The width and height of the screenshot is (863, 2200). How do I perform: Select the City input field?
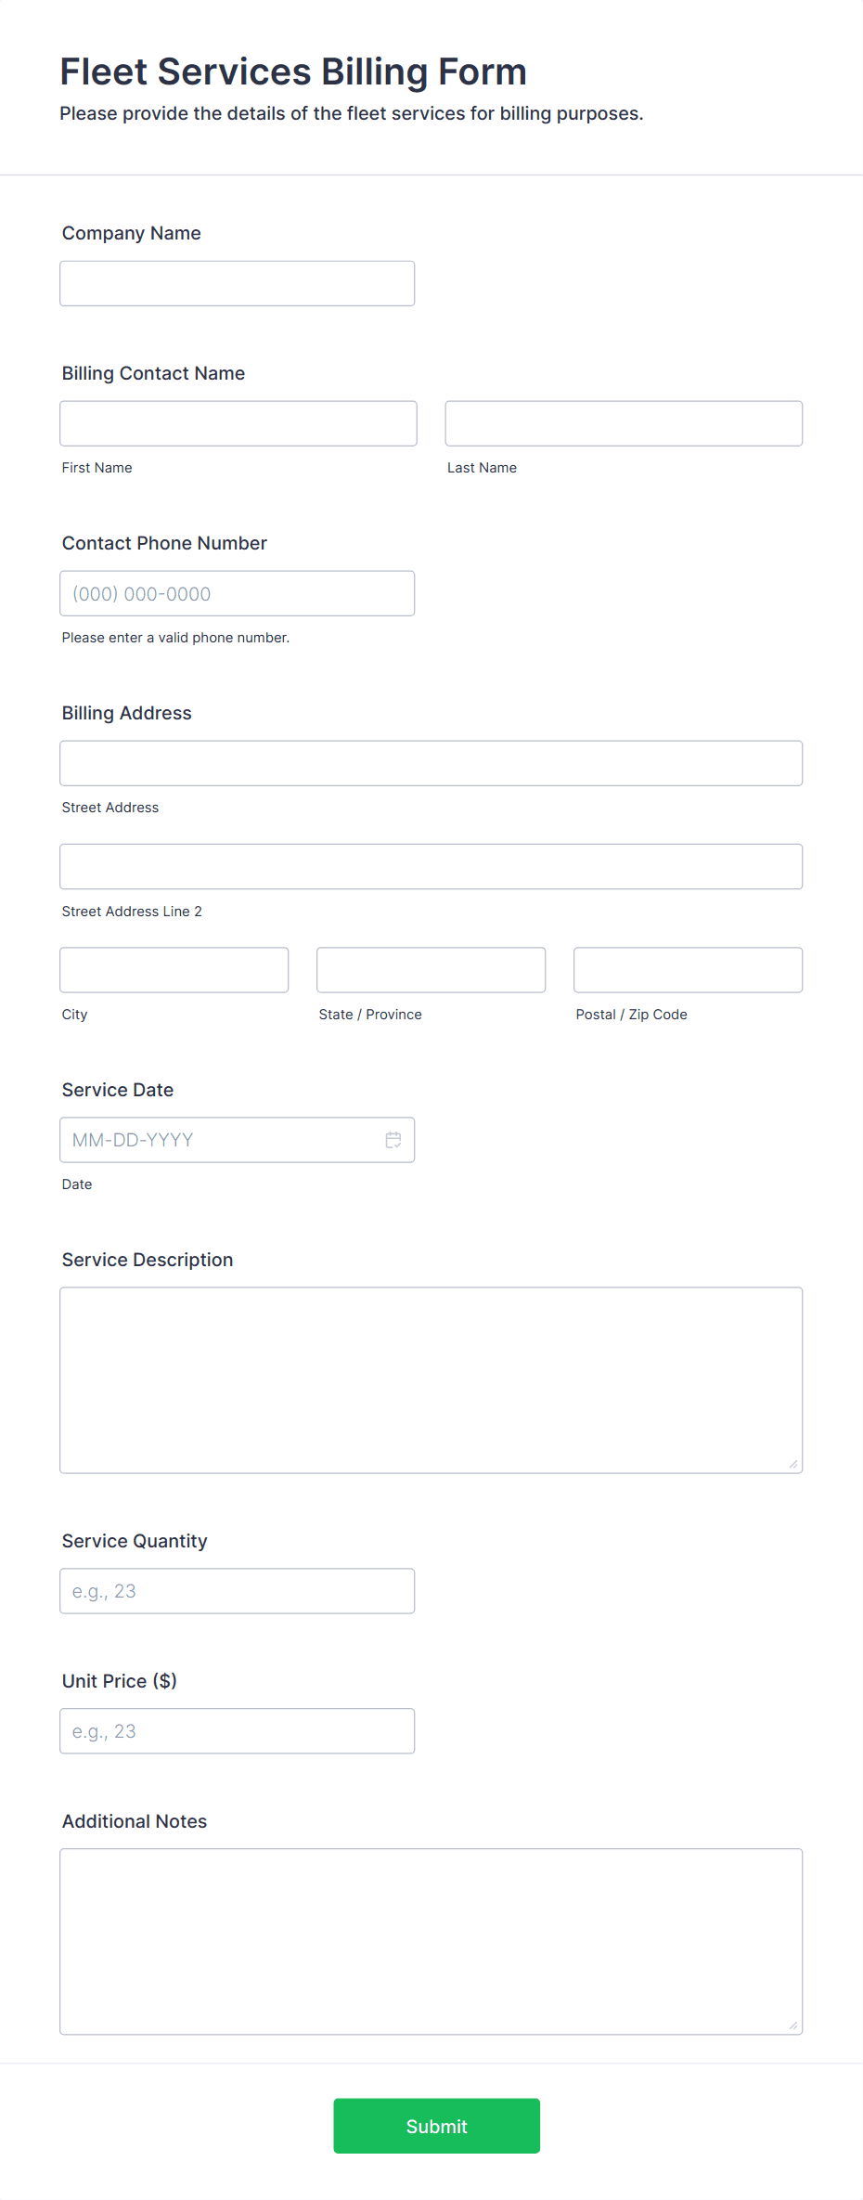pos(174,969)
